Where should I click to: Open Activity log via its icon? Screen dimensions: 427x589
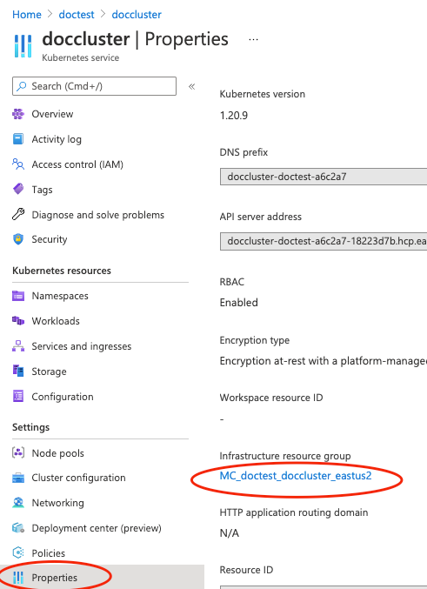[18, 139]
